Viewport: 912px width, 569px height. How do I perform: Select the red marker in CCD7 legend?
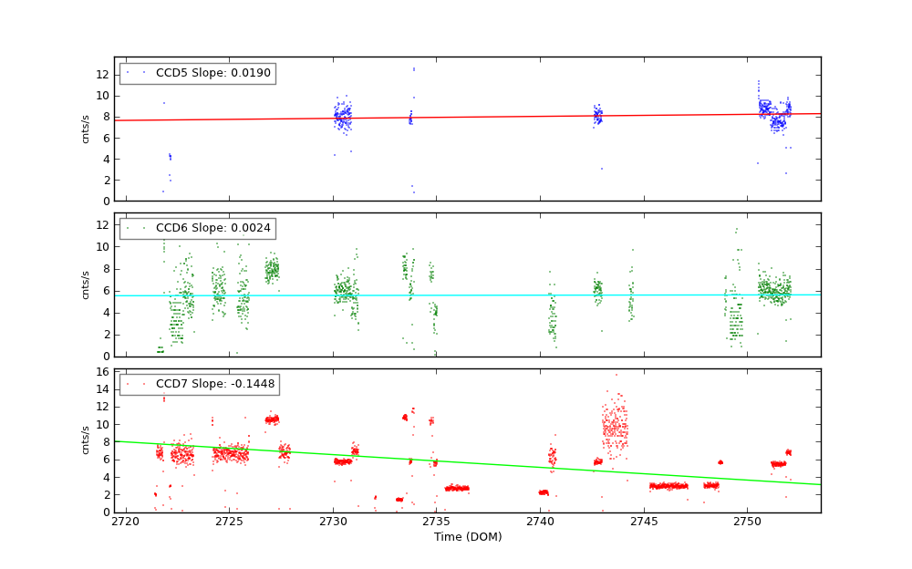128,384
